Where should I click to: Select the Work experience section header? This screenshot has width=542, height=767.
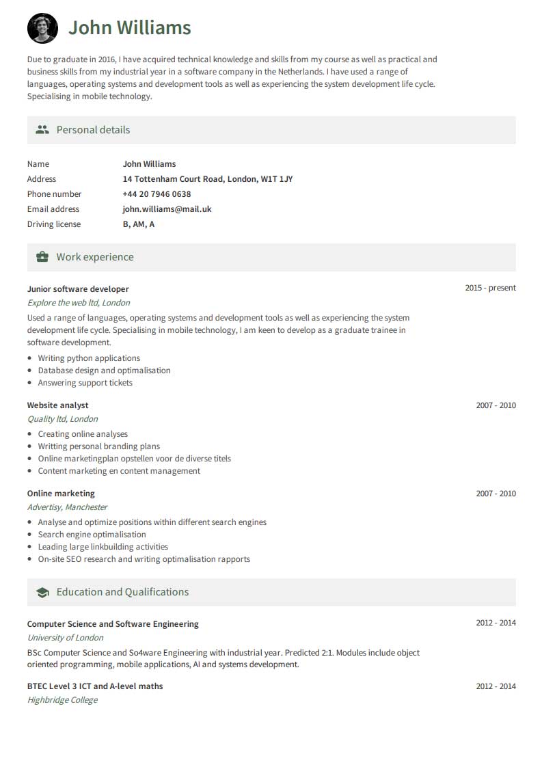(x=95, y=257)
